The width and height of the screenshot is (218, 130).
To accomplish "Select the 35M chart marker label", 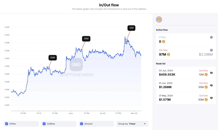I will point(86,39).
